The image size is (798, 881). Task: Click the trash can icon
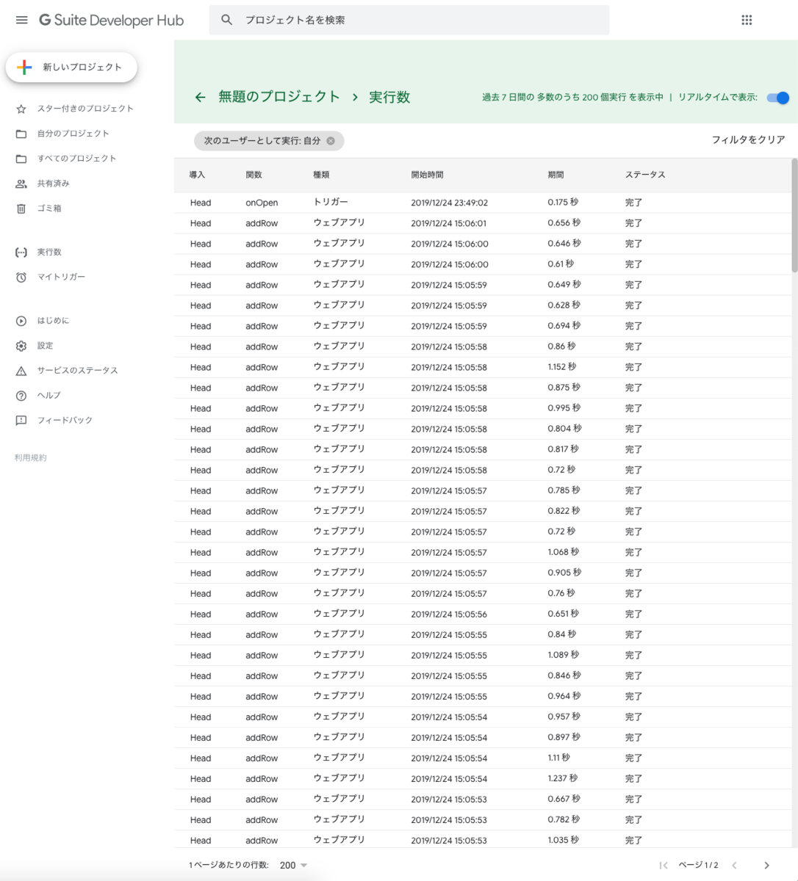[21, 209]
